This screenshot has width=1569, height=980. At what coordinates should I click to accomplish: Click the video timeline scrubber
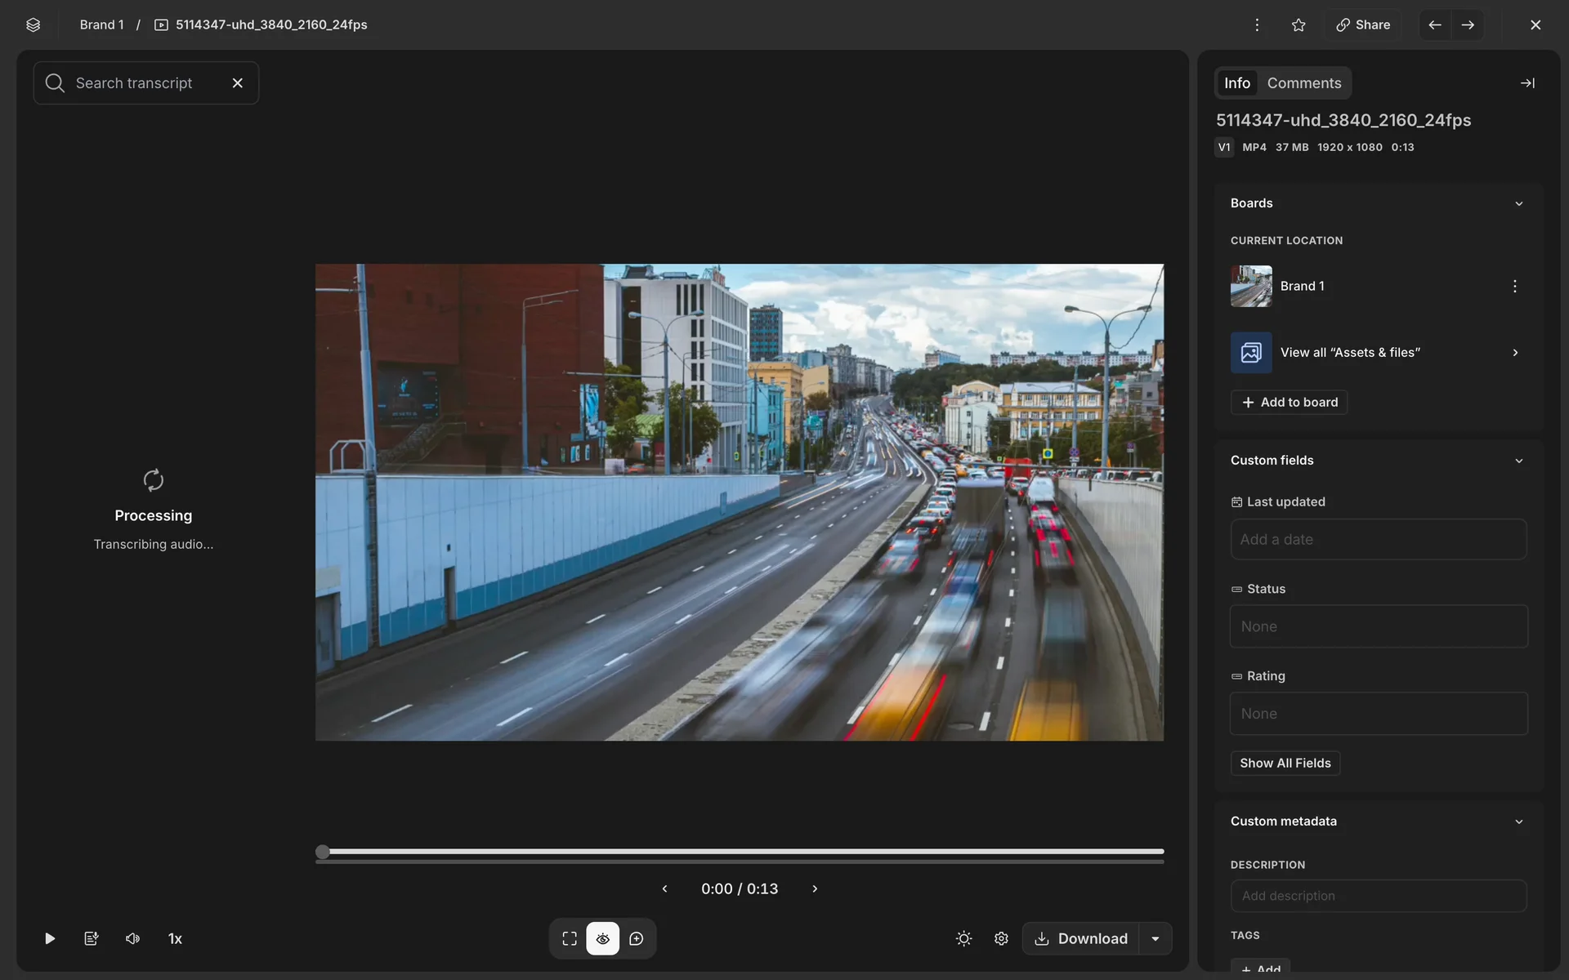(x=740, y=852)
